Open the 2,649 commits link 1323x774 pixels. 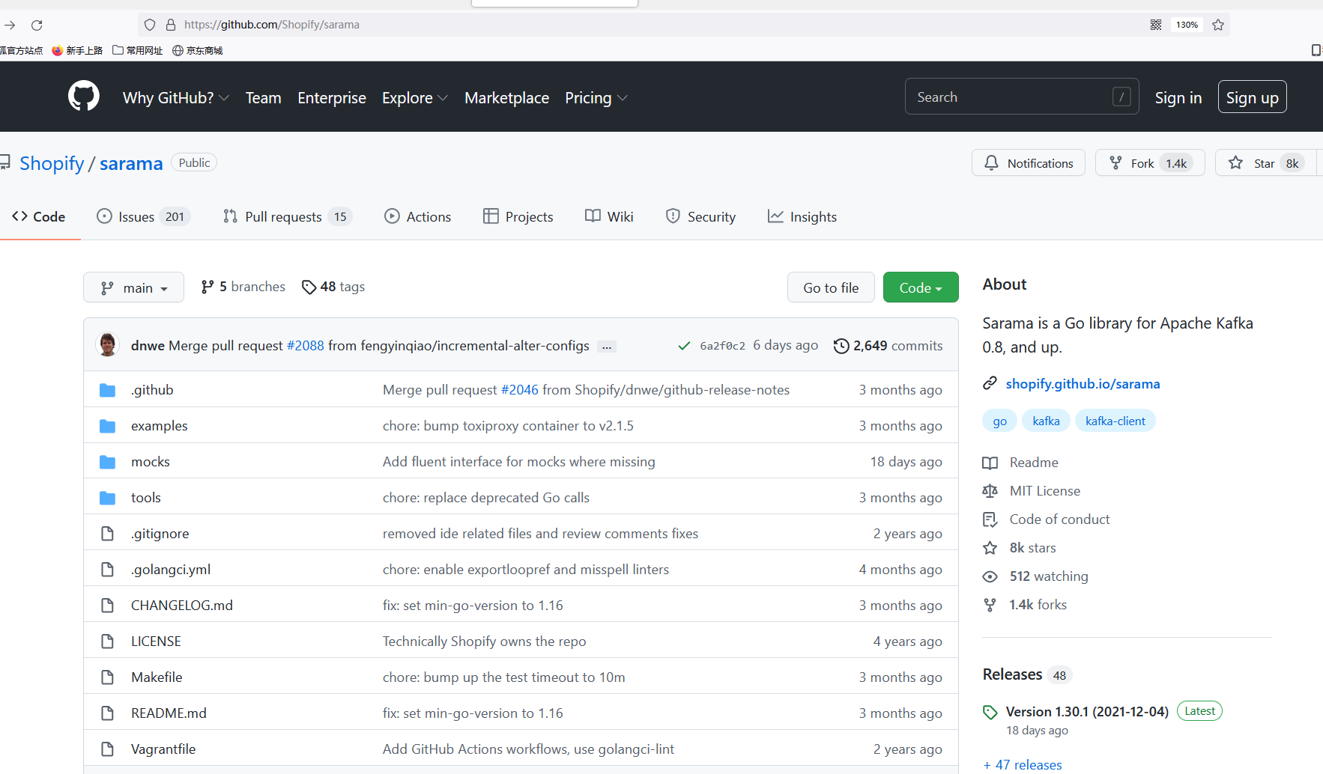pos(888,346)
